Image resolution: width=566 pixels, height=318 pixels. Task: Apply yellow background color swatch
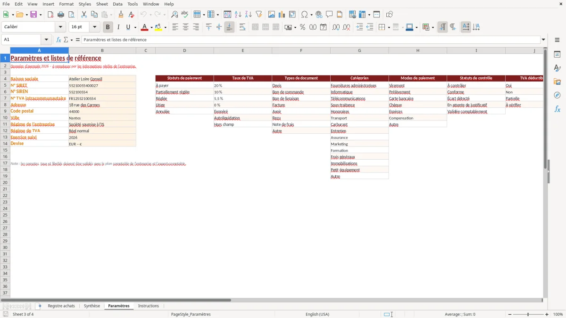158,27
